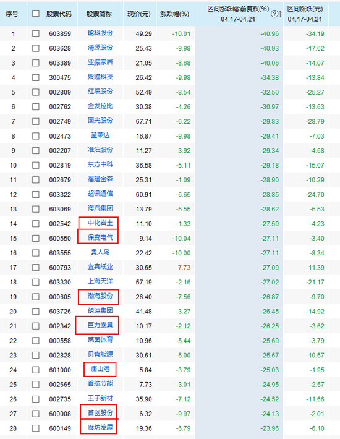The width and height of the screenshot is (340, 439).
Task: Enable checkbox for row 002473
Action: coord(36,136)
